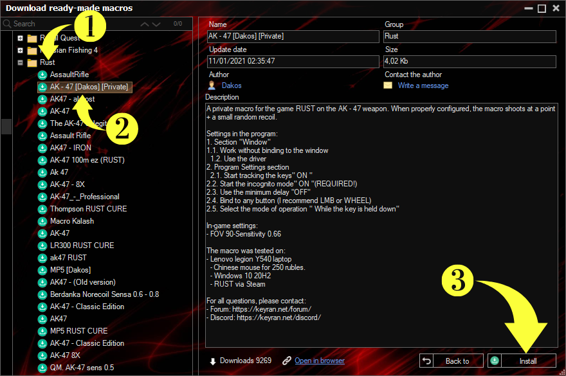The height and width of the screenshot is (376, 566).
Task: Click download icon beside LR300 RUST CURE
Action: point(42,246)
